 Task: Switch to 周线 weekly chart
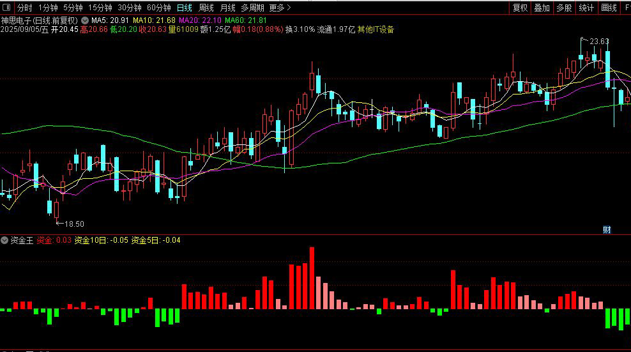(206, 8)
